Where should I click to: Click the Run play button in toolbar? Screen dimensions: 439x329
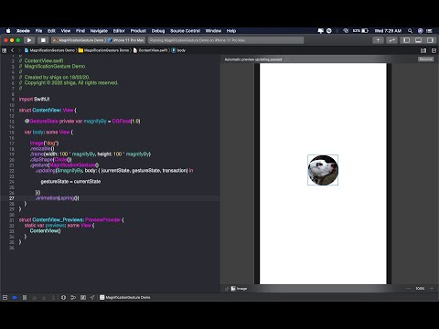pos(29,40)
